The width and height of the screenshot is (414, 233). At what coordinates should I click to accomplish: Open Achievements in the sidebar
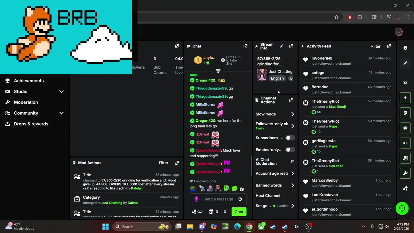(x=28, y=81)
